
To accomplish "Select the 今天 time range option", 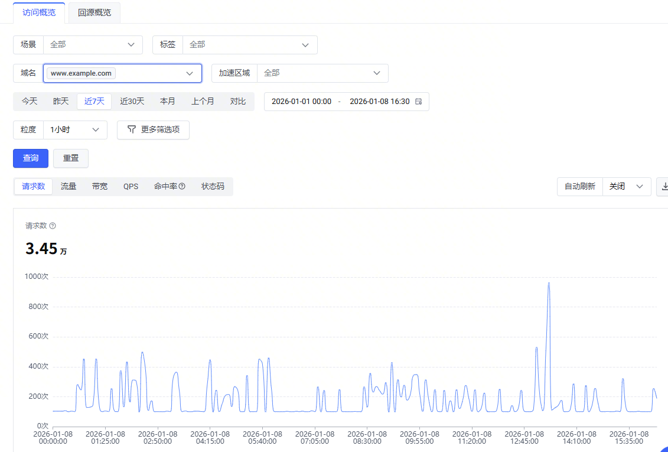I will coord(30,102).
